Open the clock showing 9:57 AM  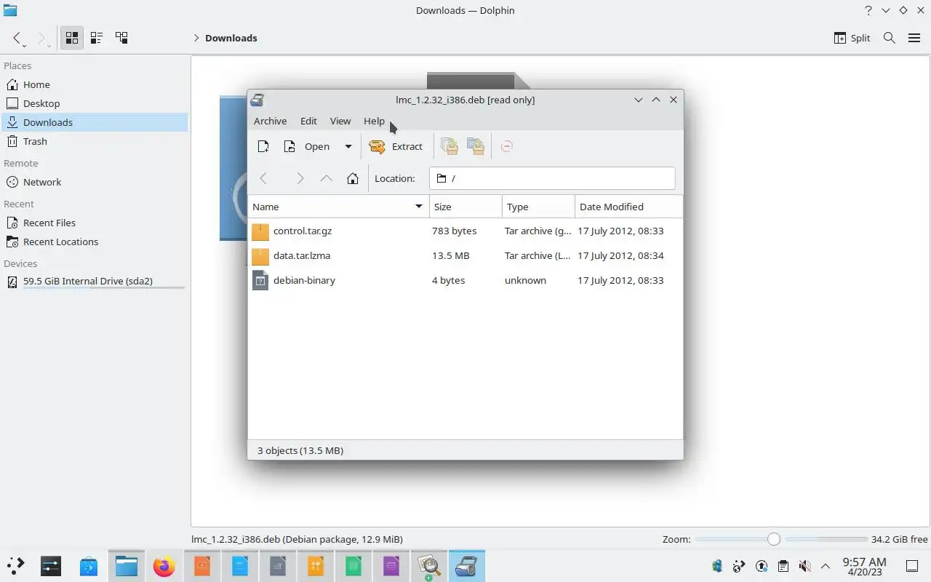(x=864, y=566)
